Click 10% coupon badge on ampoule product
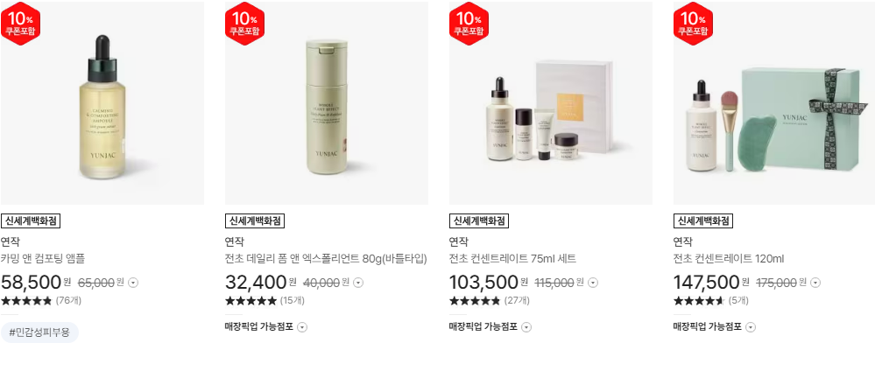The width and height of the screenshot is (875, 378). pos(21,24)
